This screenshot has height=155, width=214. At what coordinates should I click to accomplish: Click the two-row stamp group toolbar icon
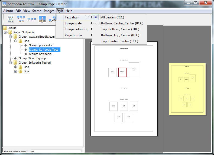[x=21, y=19]
